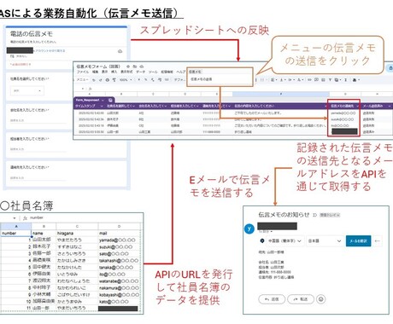This screenshot has height=324, width=393.
Task: Open the 伝言メモの連絡先 column header dropdown
Action: [358, 106]
